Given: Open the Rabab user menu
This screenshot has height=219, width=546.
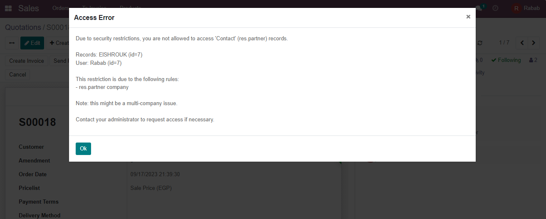Looking at the screenshot, I should pyautogui.click(x=531, y=8).
